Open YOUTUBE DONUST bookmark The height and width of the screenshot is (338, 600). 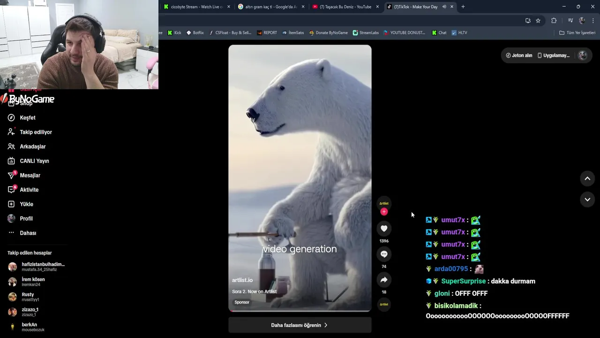404,33
